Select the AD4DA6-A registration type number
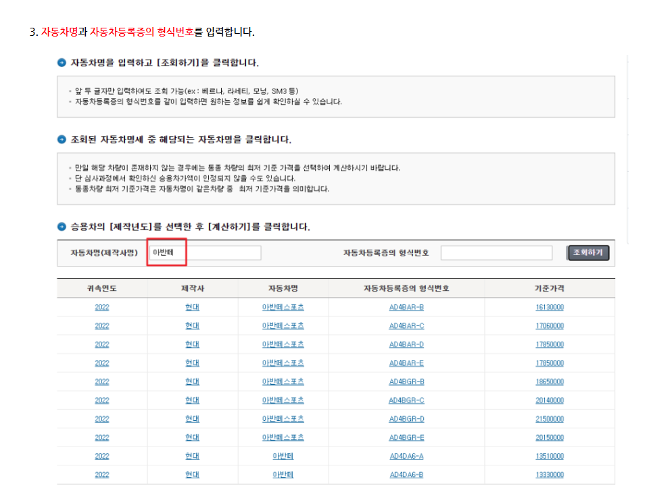 coord(406,456)
